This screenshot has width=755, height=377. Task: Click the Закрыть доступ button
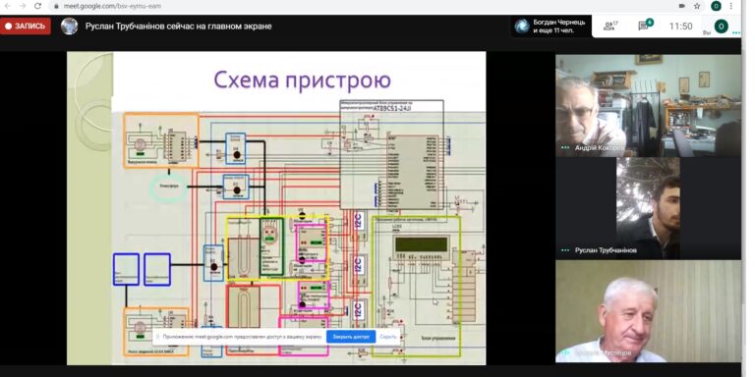pyautogui.click(x=351, y=337)
